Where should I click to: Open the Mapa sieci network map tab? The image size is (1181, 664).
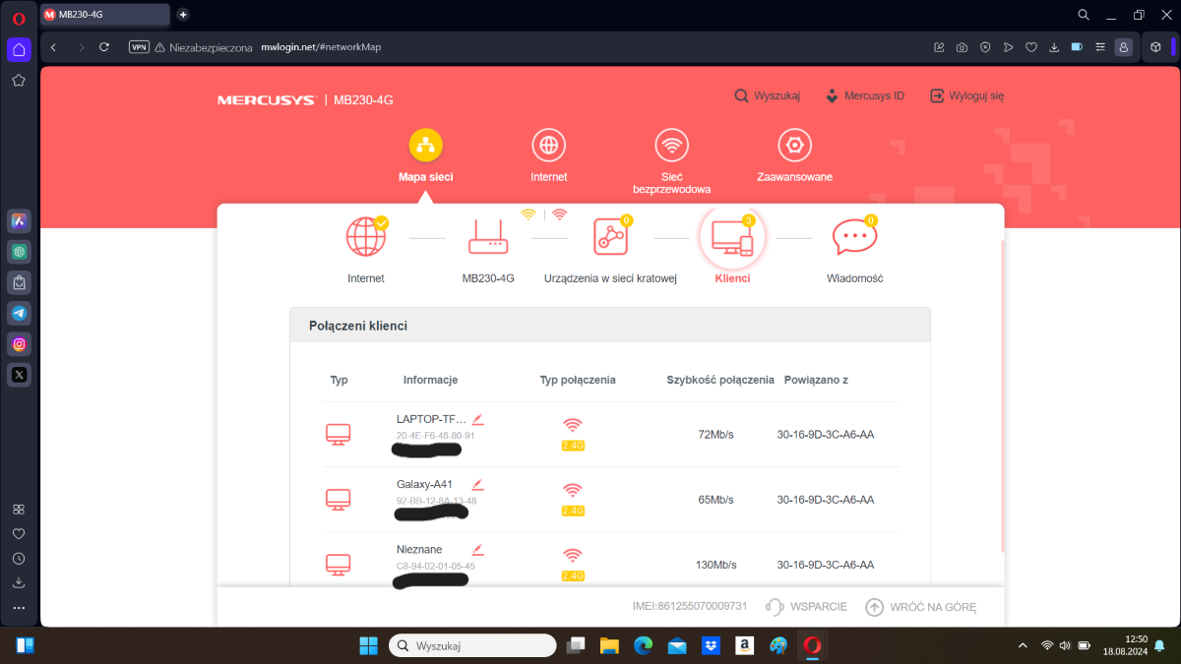tap(425, 157)
